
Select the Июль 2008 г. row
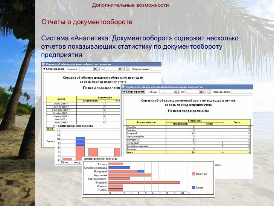(x=83, y=123)
